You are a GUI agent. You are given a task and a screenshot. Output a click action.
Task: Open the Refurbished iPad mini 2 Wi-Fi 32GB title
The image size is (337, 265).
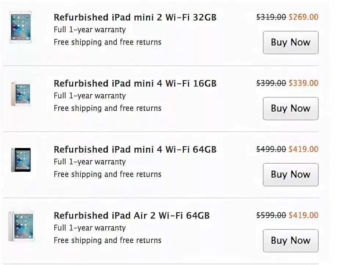point(135,17)
